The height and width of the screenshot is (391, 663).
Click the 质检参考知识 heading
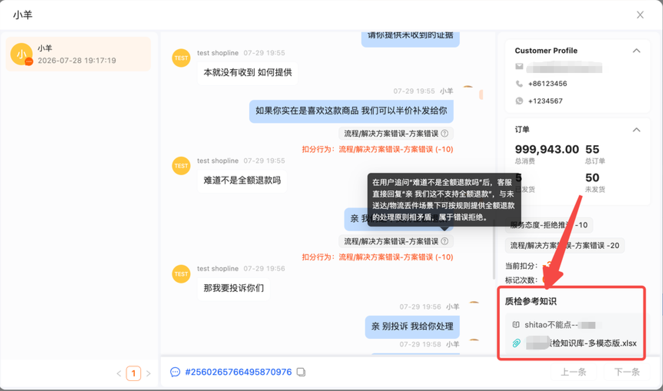click(530, 302)
